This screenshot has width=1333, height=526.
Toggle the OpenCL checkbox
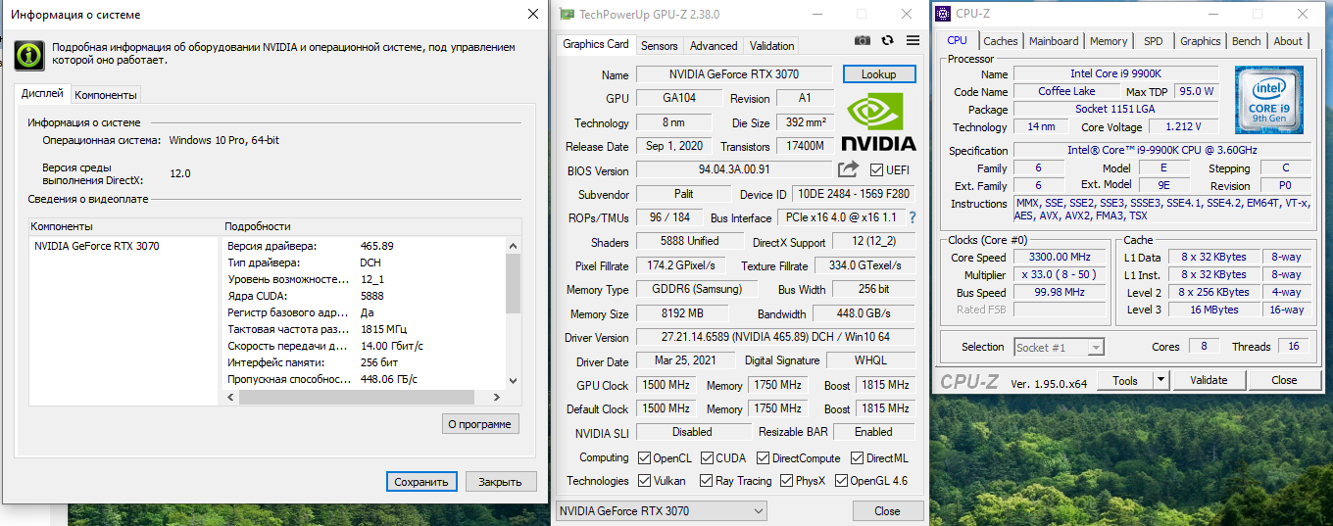point(644,457)
